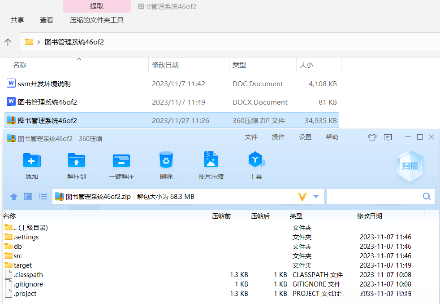This screenshot has height=304, width=440.
Task: Go up one level with blue arrow in 360压缩
Action: click(x=13, y=196)
